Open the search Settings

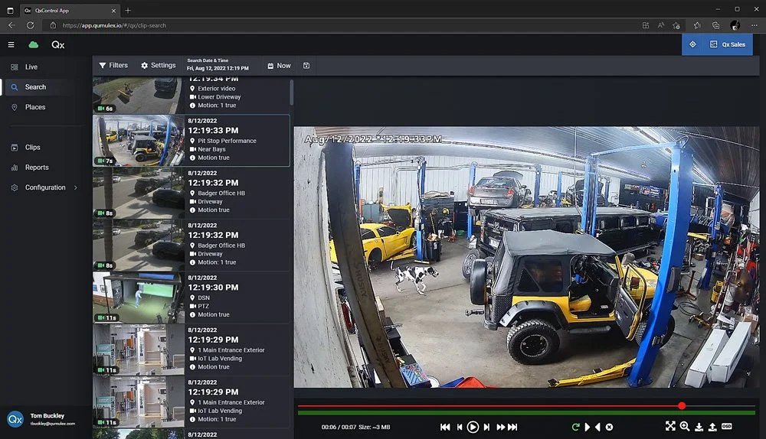pyautogui.click(x=159, y=65)
